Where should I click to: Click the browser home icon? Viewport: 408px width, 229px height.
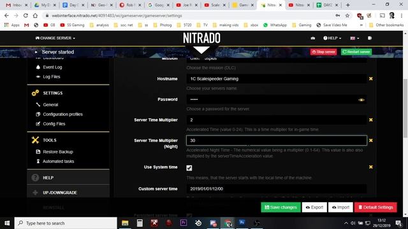(35, 15)
